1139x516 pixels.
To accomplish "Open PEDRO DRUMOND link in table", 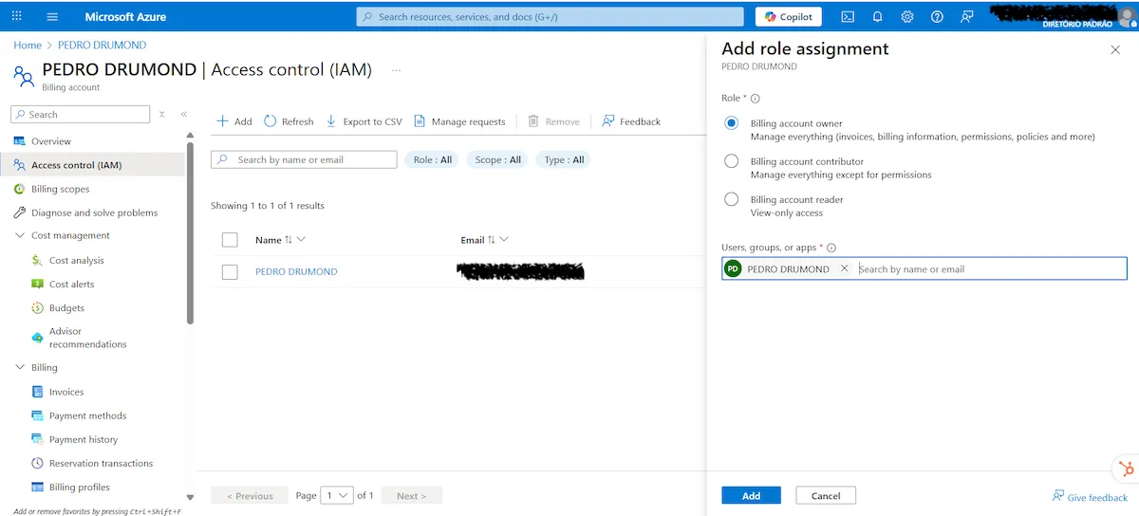I will click(296, 271).
